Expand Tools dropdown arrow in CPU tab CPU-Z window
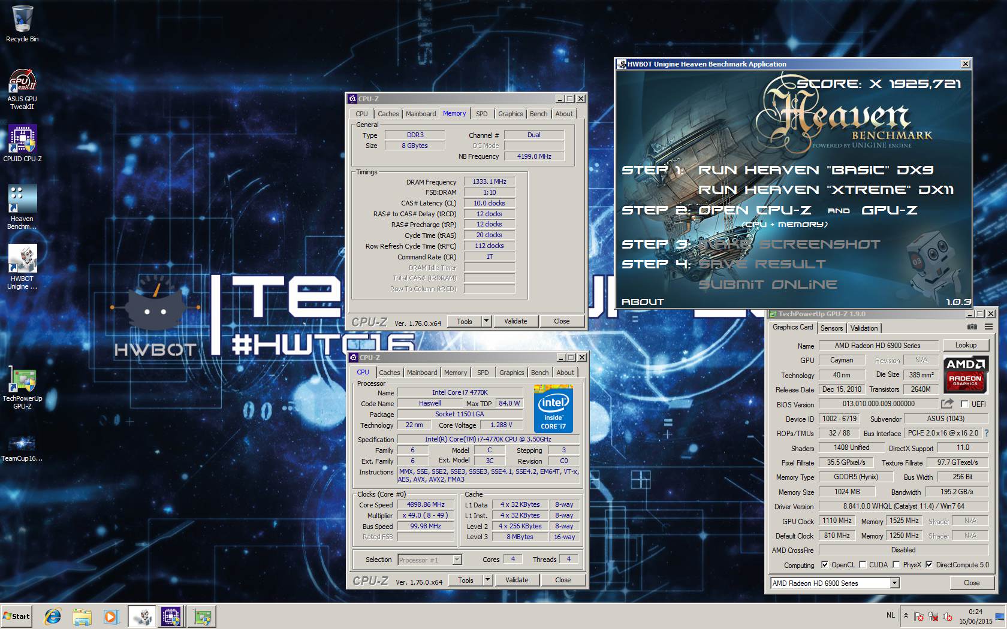 (x=487, y=580)
